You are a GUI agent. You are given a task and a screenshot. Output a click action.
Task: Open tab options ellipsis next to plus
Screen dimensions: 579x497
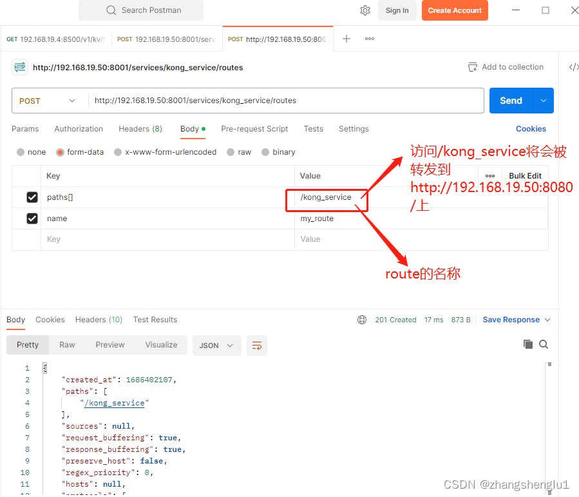click(x=369, y=39)
